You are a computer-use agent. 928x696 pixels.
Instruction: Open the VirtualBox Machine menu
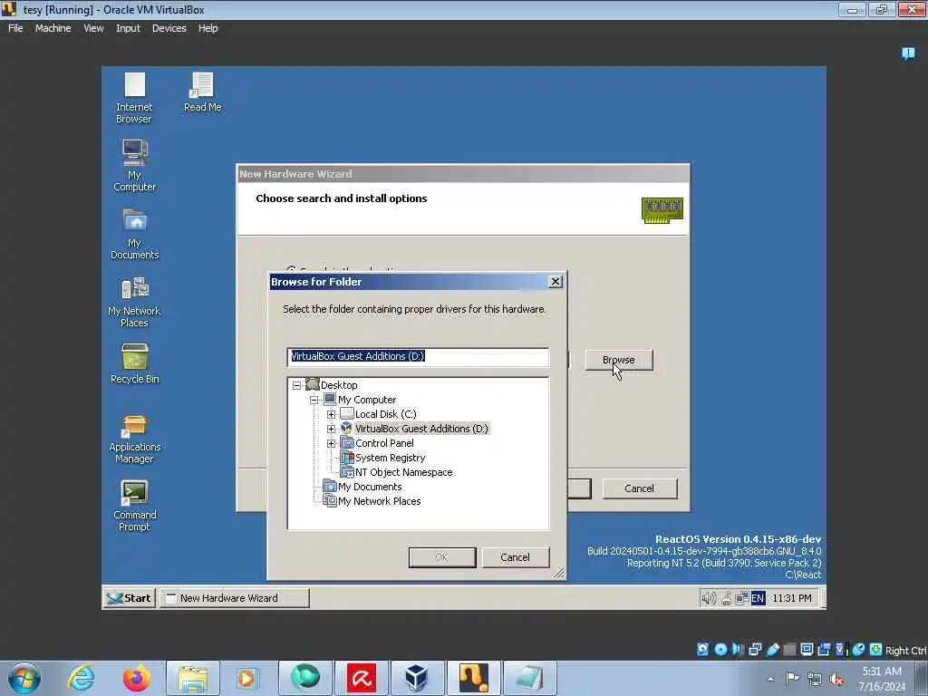53,28
